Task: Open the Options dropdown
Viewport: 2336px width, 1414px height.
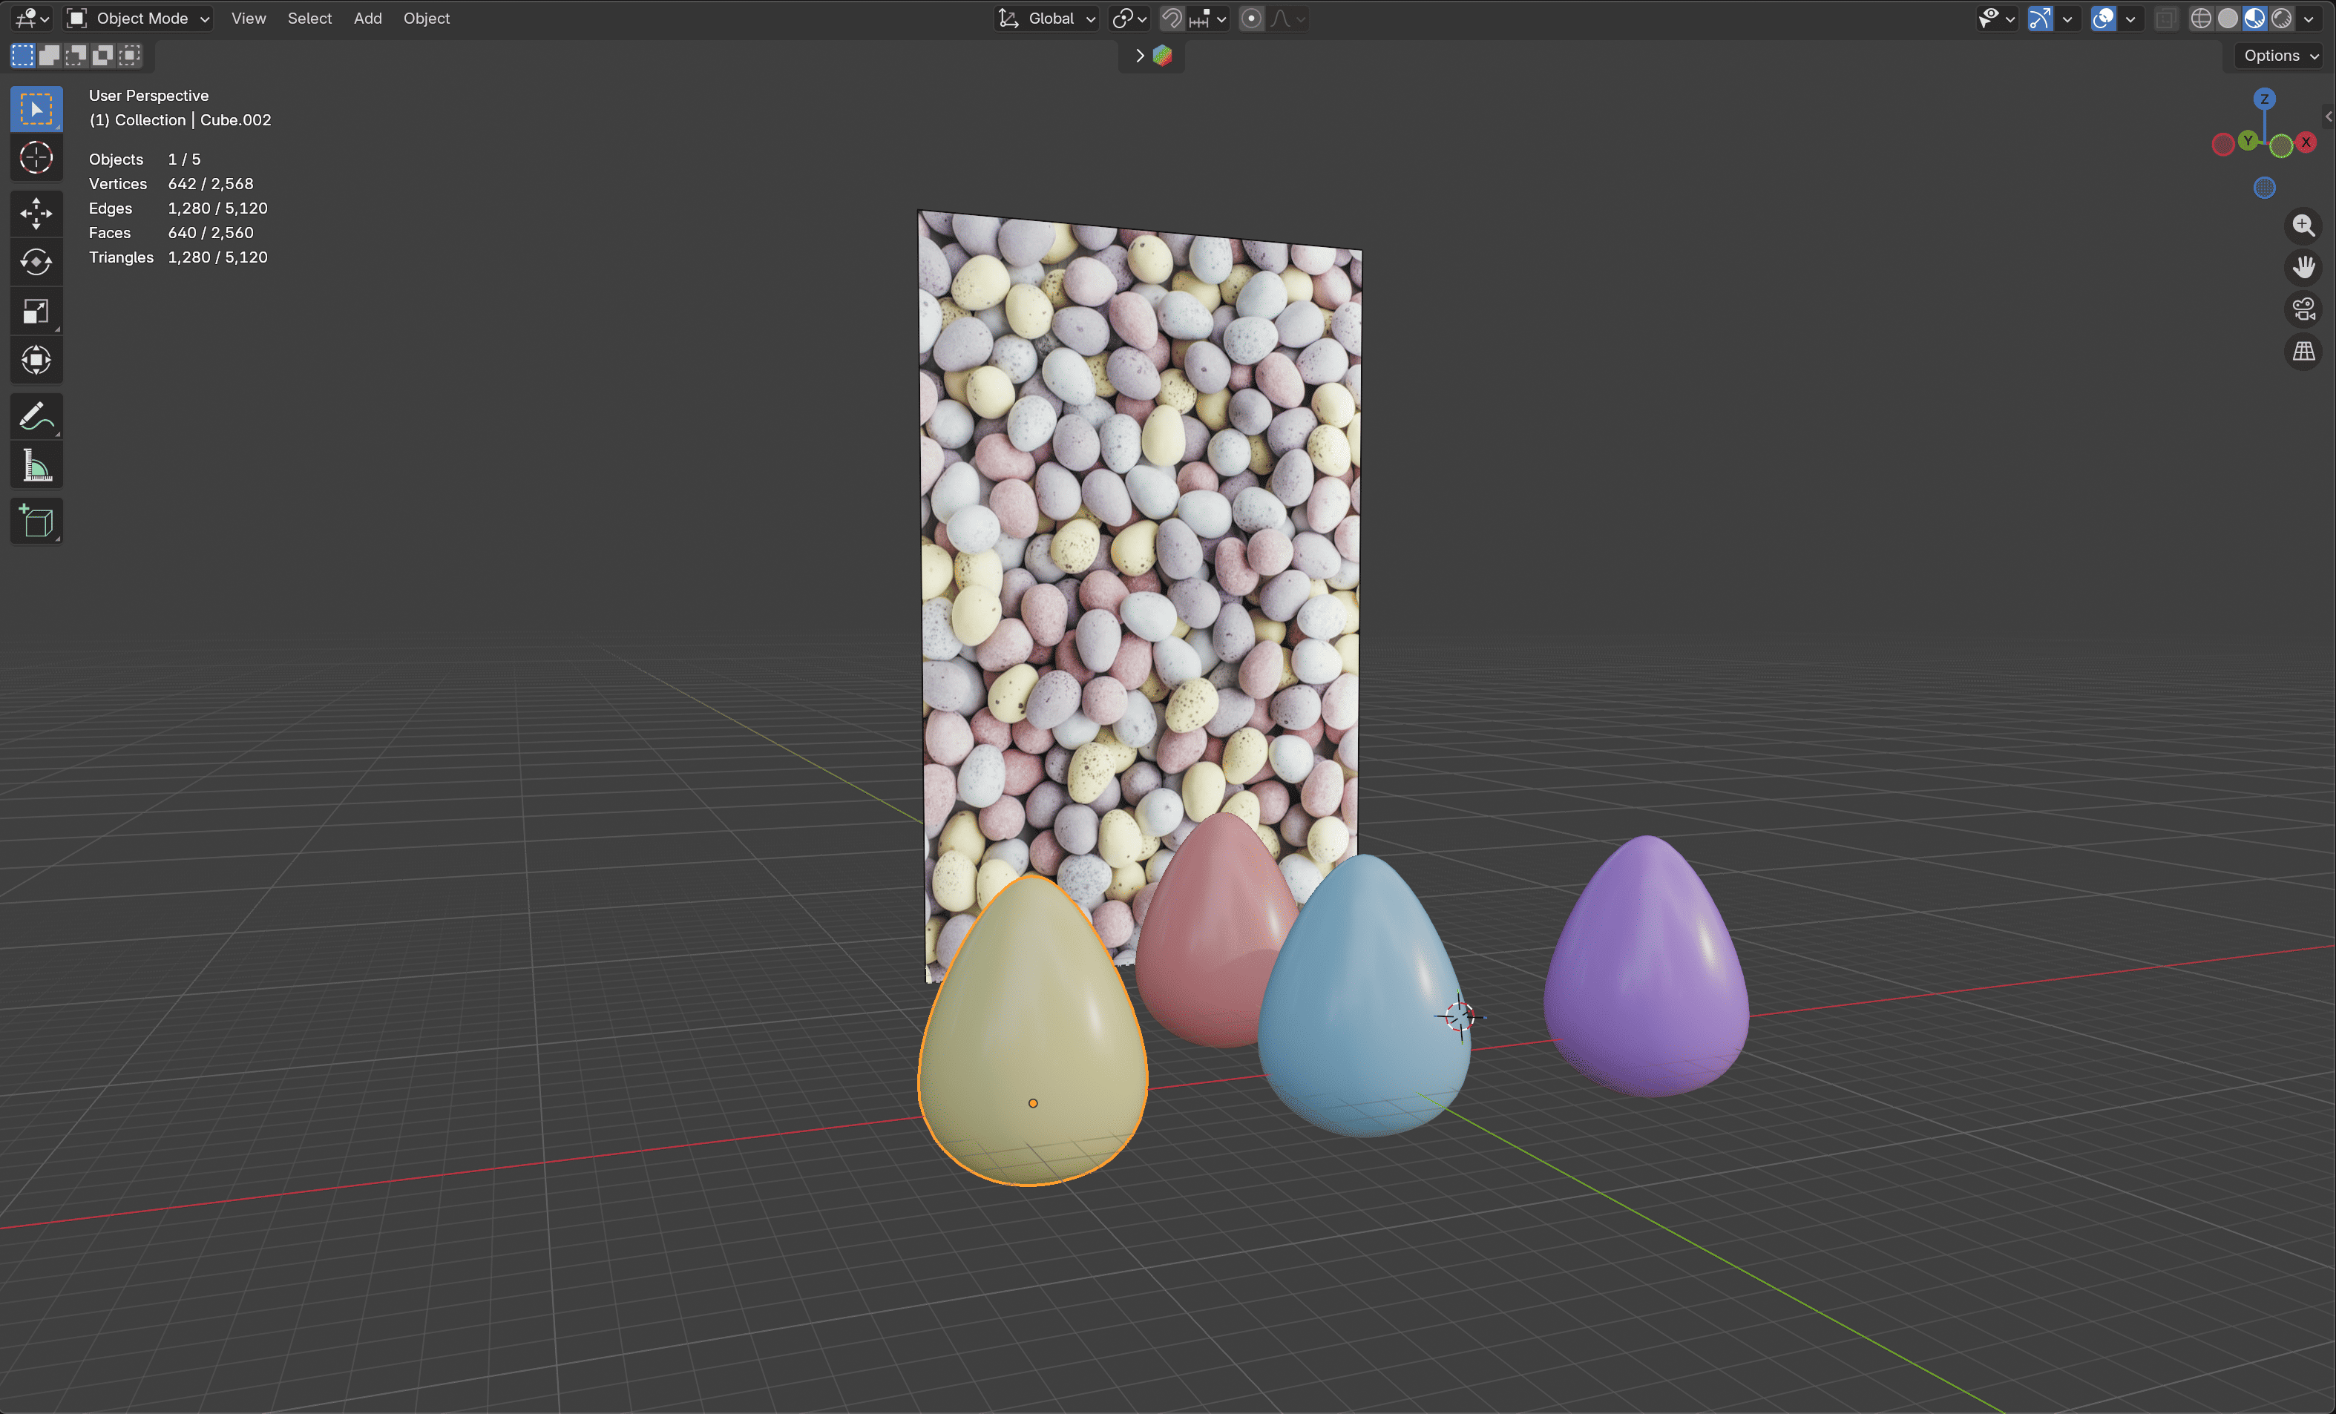Action: point(2280,55)
